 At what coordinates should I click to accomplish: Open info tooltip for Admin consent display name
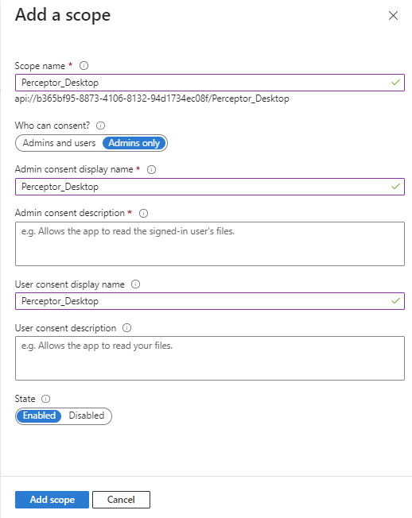tap(151, 169)
